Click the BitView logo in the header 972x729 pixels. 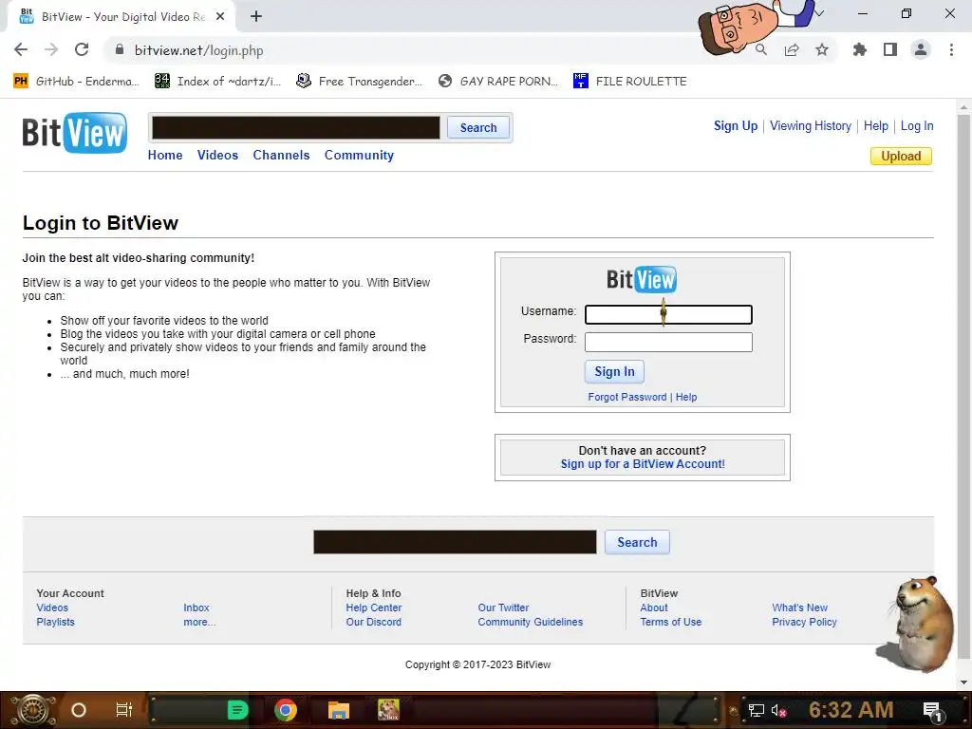pos(74,132)
